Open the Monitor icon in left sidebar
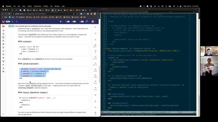This screenshot has height=122, width=218. 3,61
